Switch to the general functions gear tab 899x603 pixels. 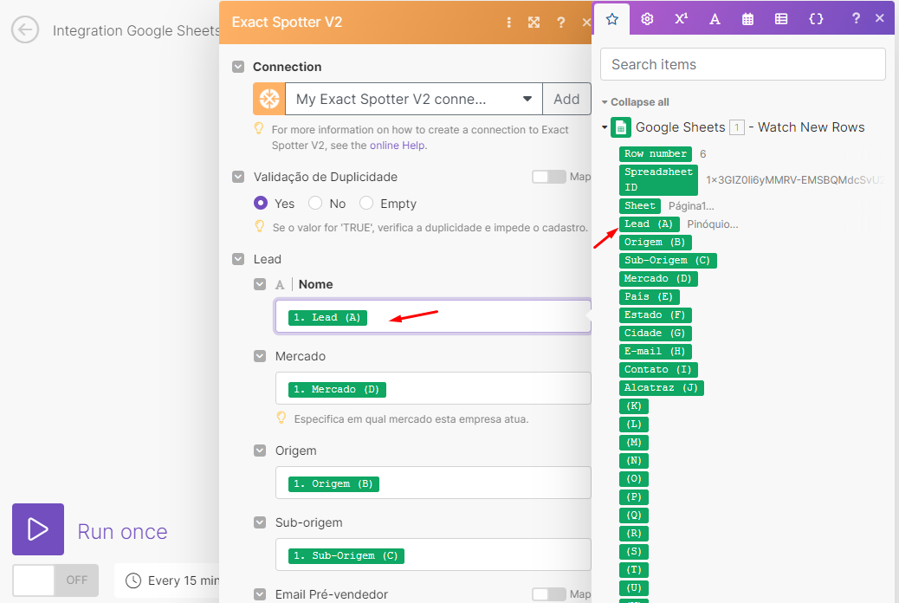(x=647, y=19)
